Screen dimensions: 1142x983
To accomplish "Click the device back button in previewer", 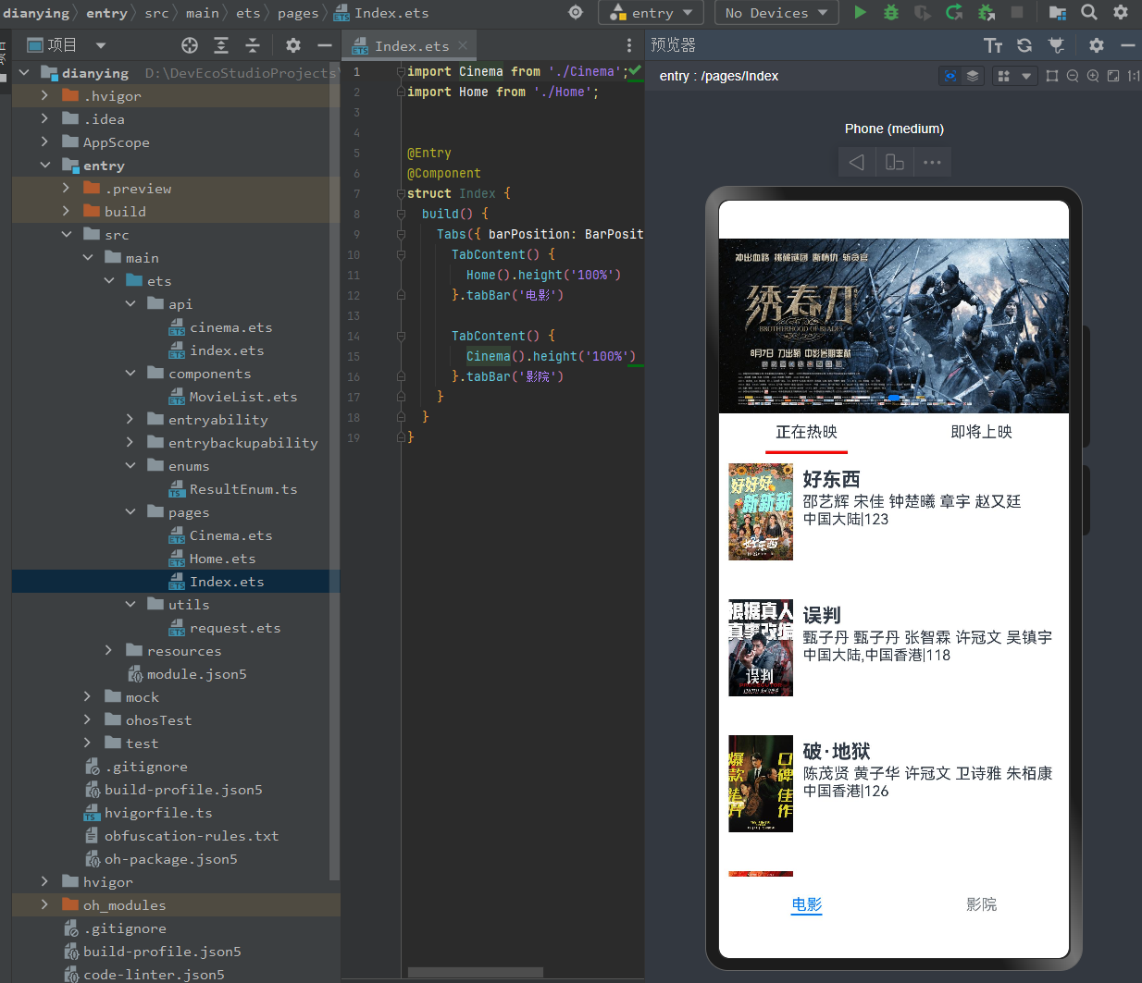I will (x=857, y=162).
